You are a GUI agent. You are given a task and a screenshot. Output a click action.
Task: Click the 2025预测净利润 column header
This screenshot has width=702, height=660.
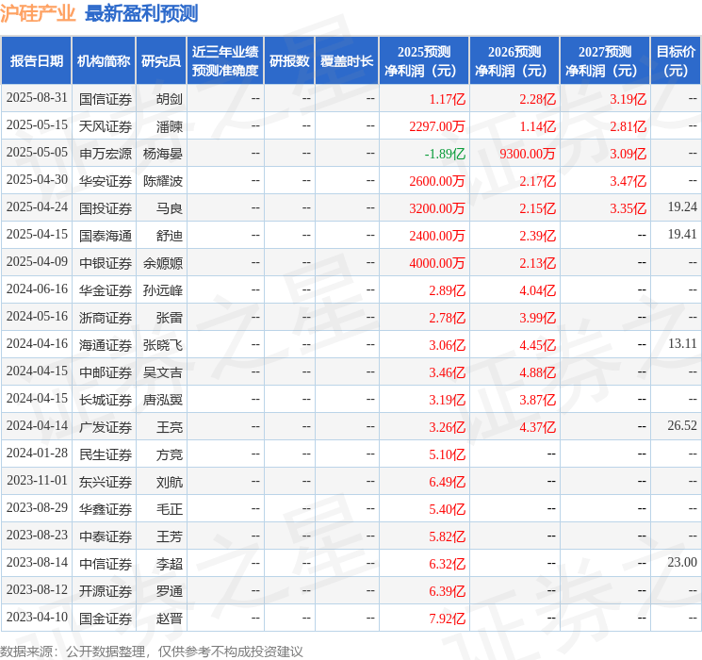[x=424, y=61]
